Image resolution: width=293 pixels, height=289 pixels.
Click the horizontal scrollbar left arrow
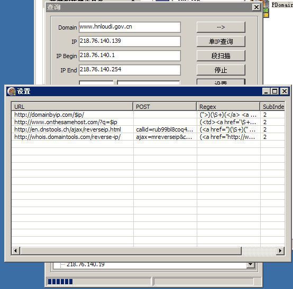(x=16, y=251)
